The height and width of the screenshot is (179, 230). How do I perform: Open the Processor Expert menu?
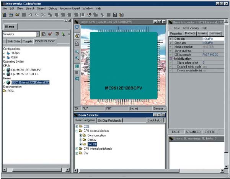[x=70, y=8]
